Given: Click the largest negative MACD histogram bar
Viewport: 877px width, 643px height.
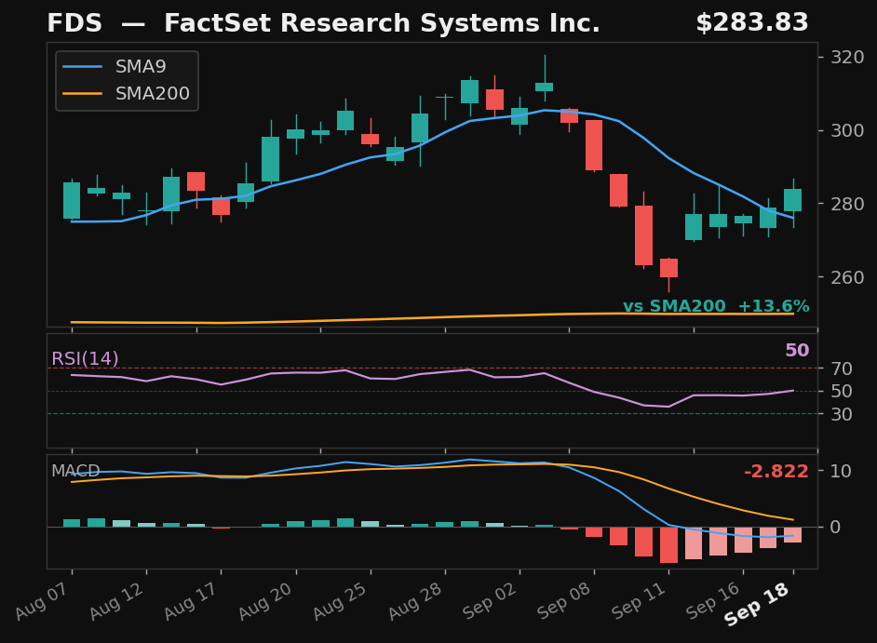Looking at the screenshot, I should click(x=669, y=545).
